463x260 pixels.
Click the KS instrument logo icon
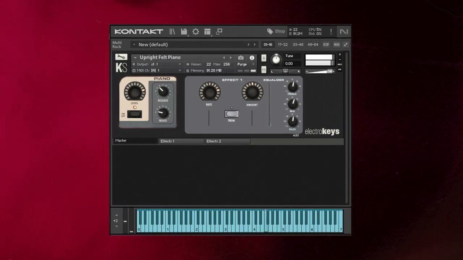121,68
